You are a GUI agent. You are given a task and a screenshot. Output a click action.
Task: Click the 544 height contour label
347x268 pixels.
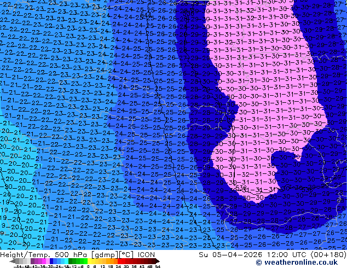146,15
